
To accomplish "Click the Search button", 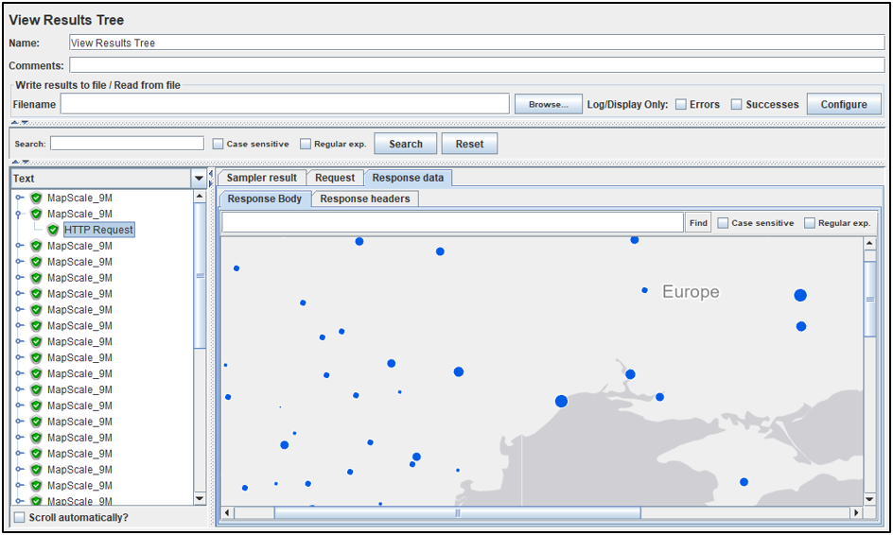I will pos(406,144).
